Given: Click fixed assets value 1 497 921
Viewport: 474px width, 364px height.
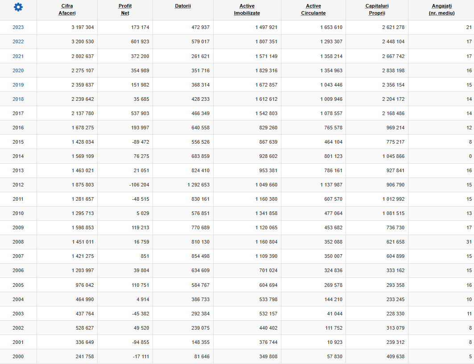Looking at the screenshot, I should 266,28.
